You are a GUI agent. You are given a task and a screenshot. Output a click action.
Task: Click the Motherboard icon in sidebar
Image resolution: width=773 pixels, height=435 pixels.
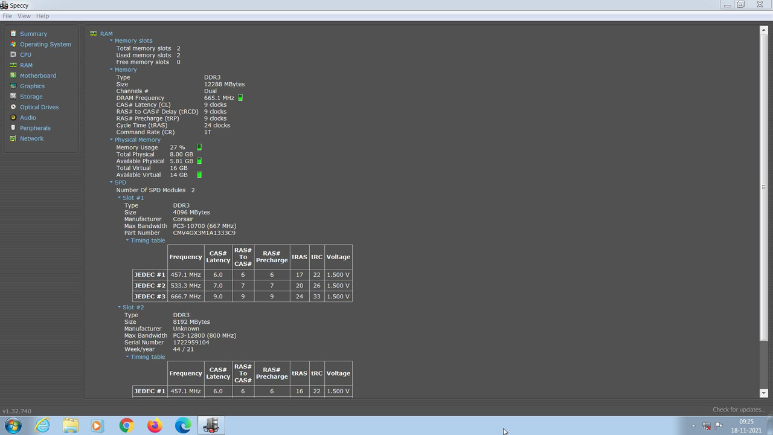pos(13,76)
